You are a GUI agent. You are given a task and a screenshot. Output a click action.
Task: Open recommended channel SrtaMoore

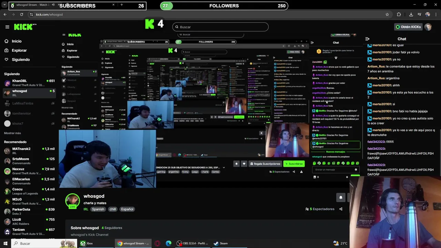[29, 161]
